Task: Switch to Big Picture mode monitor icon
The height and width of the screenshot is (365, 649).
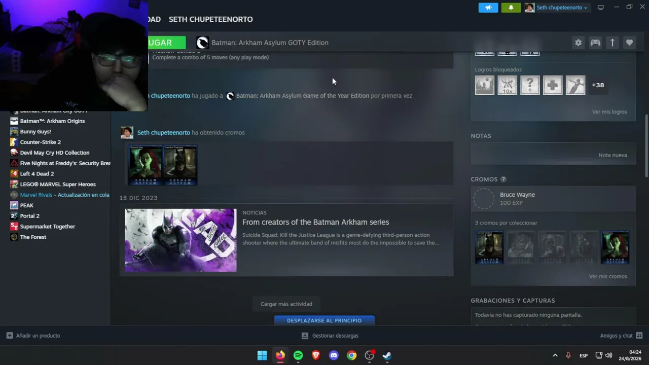Action: pos(601,8)
